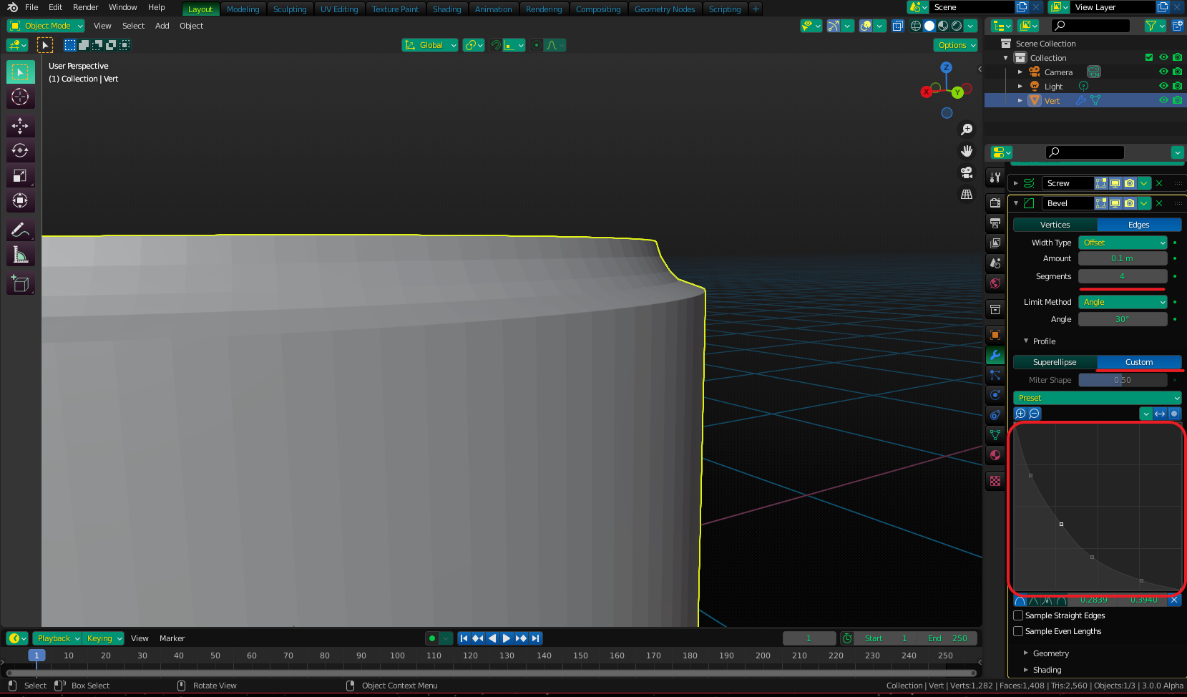Toggle proportional editing in header
This screenshot has height=697, width=1187.
coord(537,45)
